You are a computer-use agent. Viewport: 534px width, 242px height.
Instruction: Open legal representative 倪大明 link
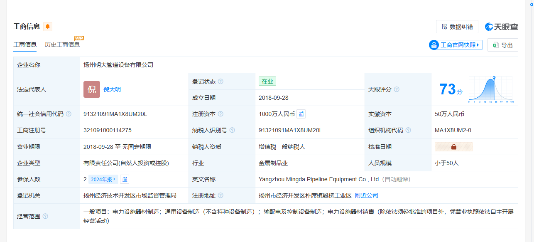pos(112,89)
